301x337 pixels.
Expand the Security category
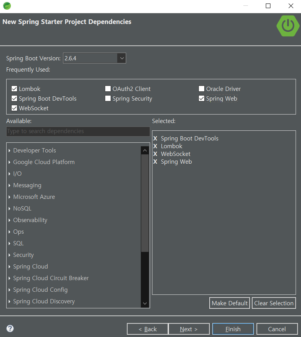coord(9,255)
